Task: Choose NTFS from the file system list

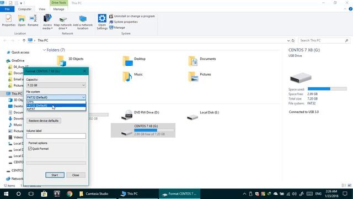Action: [x=56, y=102]
